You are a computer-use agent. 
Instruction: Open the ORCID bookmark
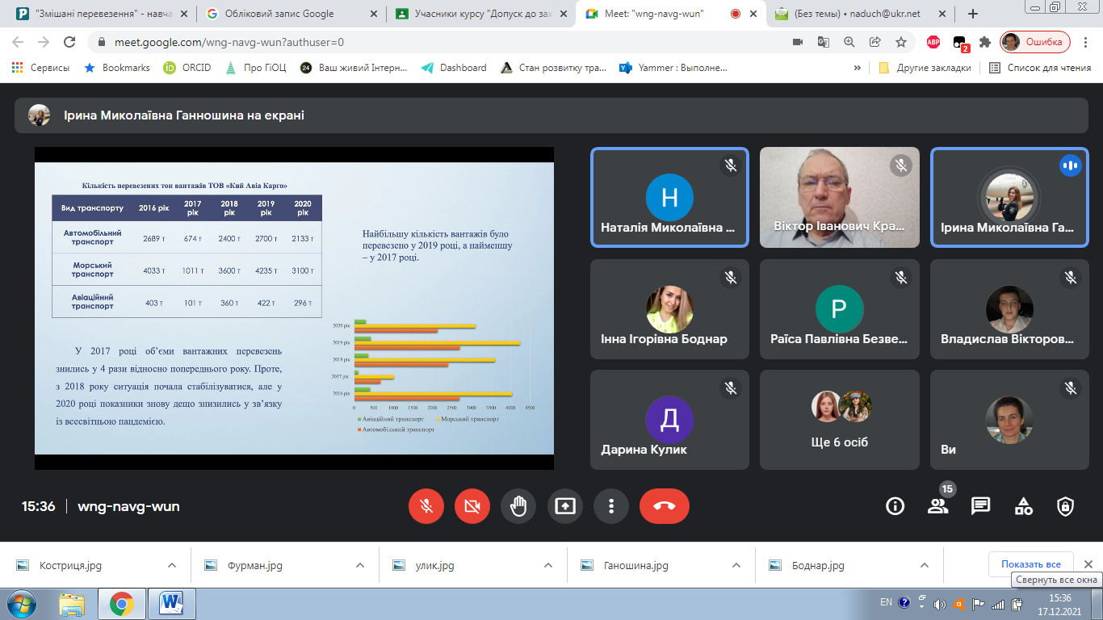(187, 68)
